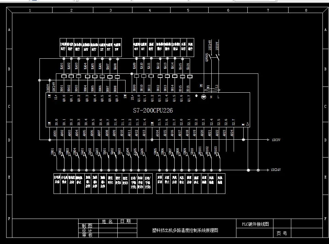Click the 1DC24V terminal label on the right

(275, 169)
